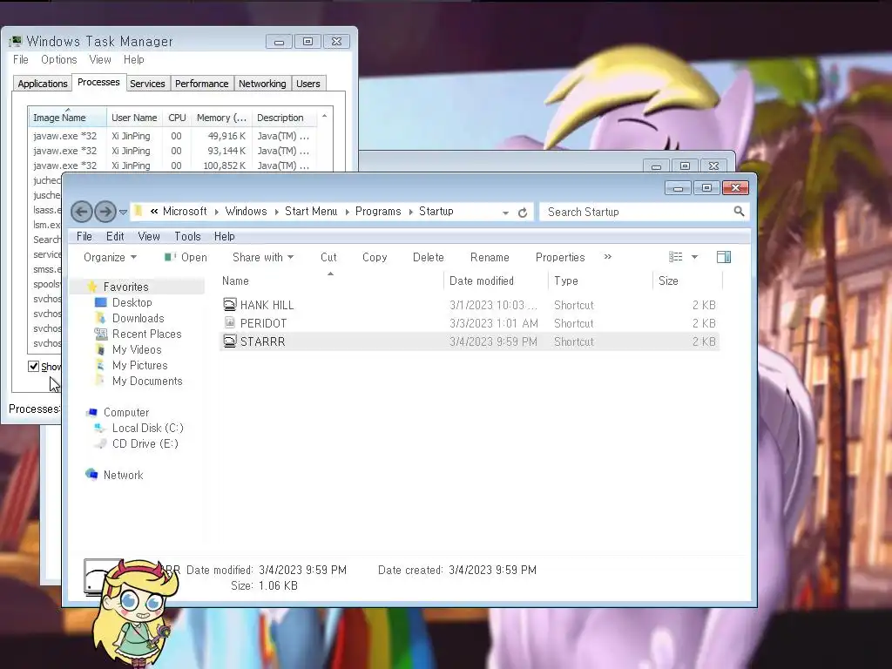
Task: Switch to Task Manager Users tab
Action: point(307,84)
